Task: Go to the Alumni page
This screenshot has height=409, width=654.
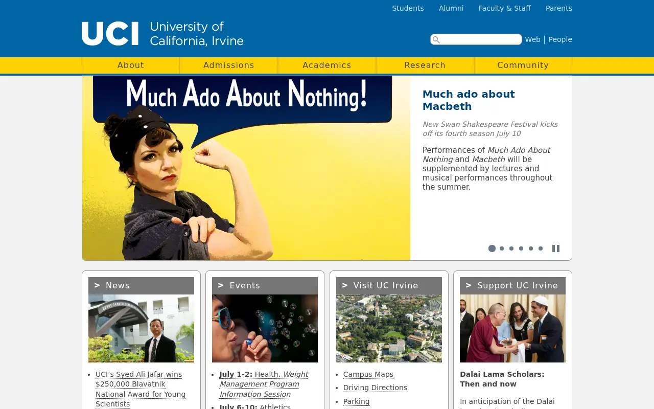Action: click(451, 8)
